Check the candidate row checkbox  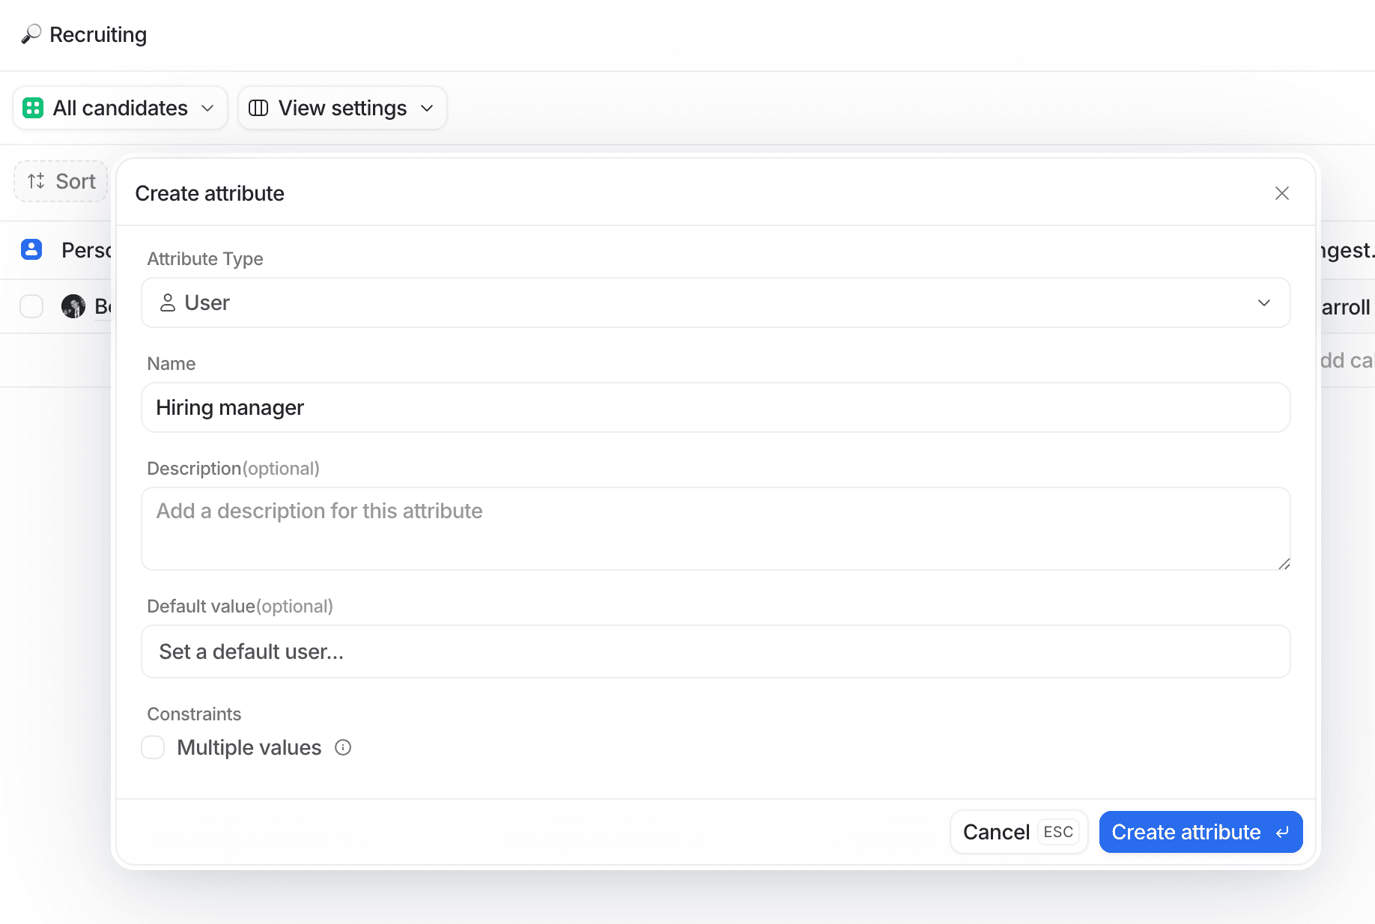point(31,306)
